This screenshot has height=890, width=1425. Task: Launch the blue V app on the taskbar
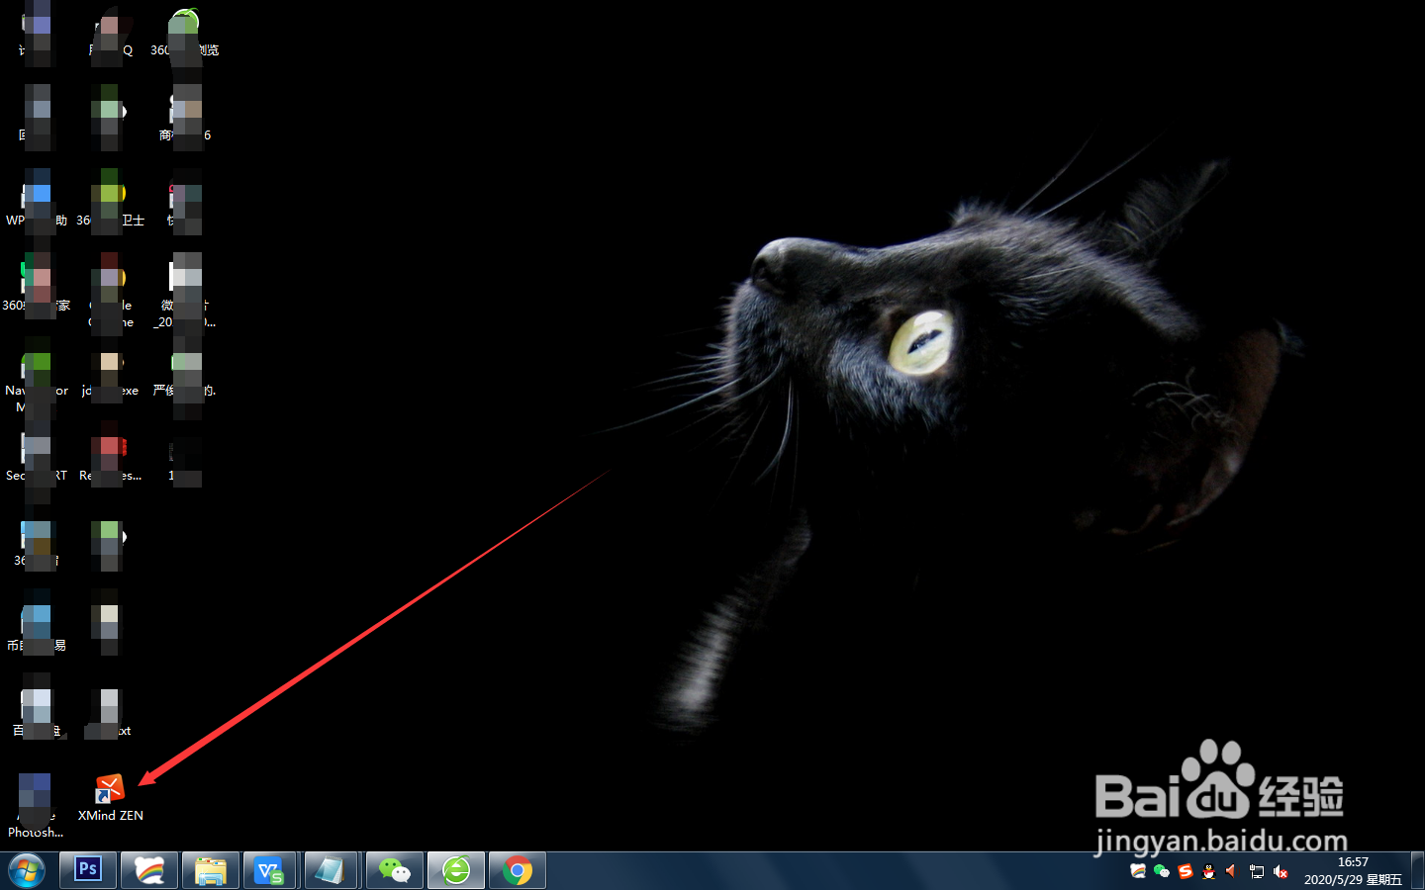click(x=270, y=870)
